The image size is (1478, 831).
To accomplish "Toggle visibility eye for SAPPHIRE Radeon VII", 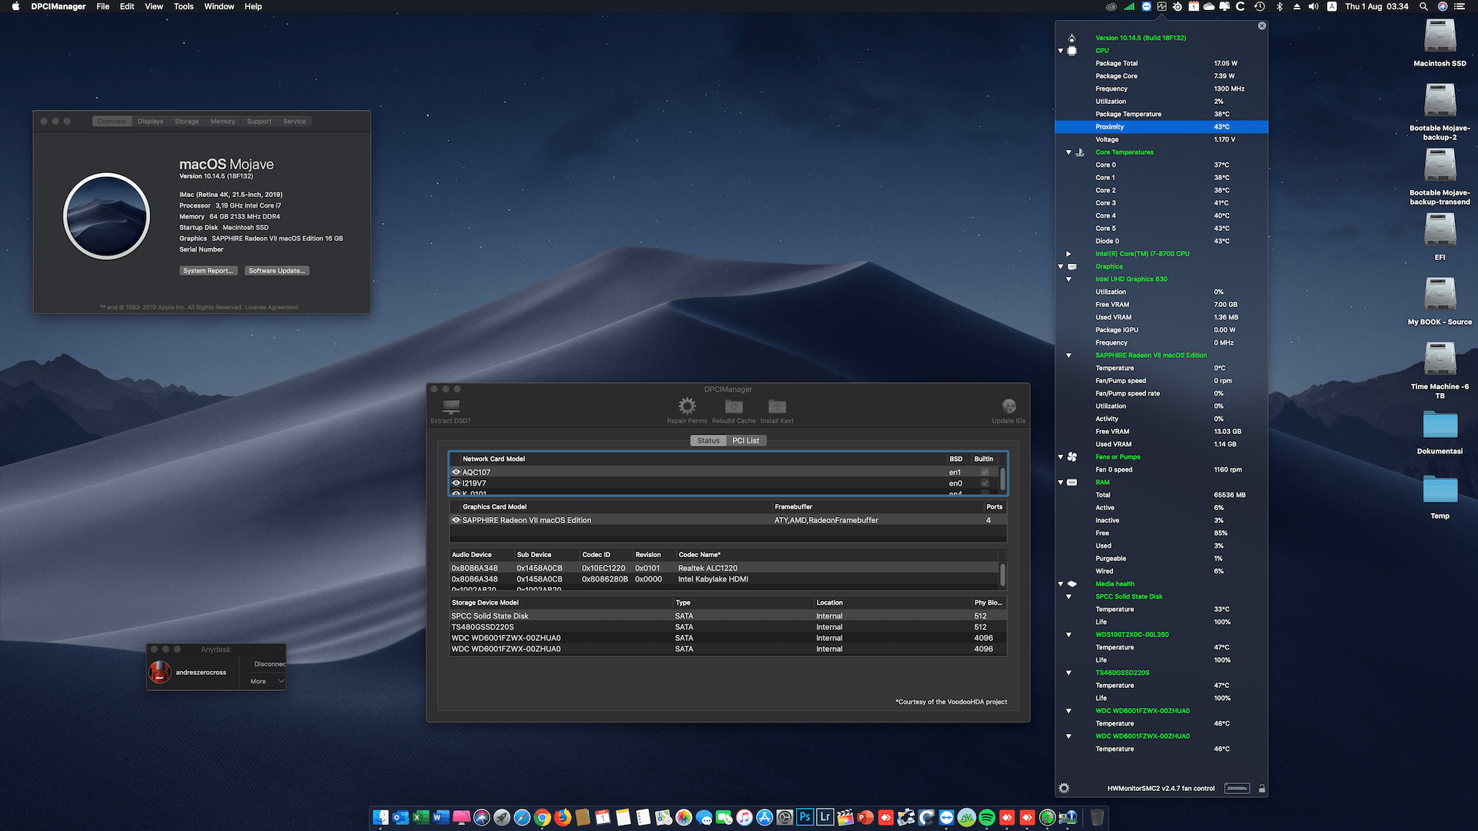I will (x=456, y=519).
